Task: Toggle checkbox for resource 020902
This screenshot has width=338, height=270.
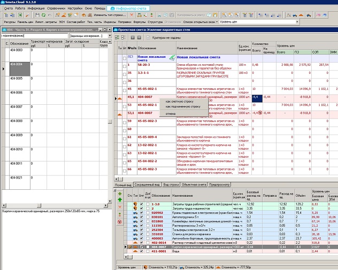Action: [141, 213]
